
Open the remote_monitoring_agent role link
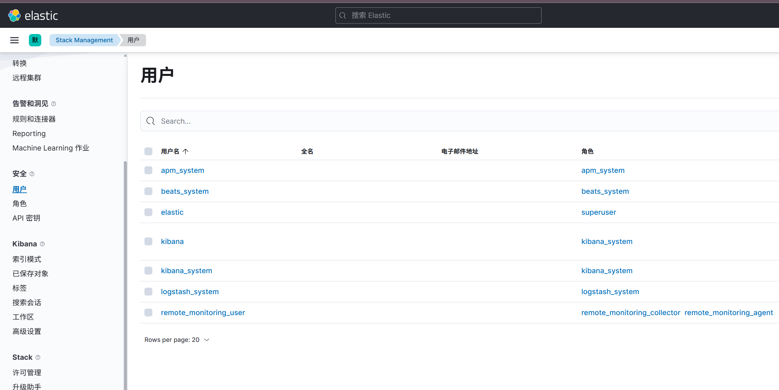(729, 313)
